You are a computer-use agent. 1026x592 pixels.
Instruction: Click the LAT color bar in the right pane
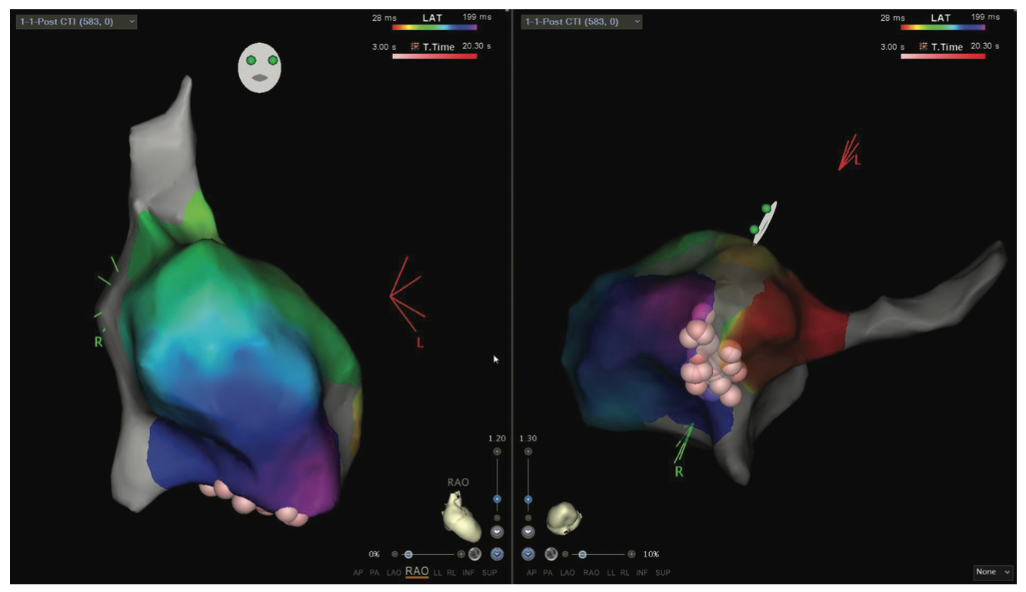[943, 27]
